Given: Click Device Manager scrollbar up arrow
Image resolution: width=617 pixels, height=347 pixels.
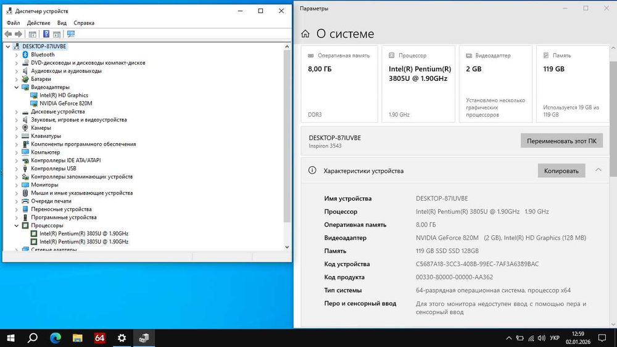Looking at the screenshot, I should pos(287,46).
